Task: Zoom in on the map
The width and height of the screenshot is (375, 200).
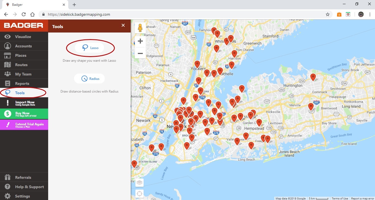Action: (x=140, y=41)
